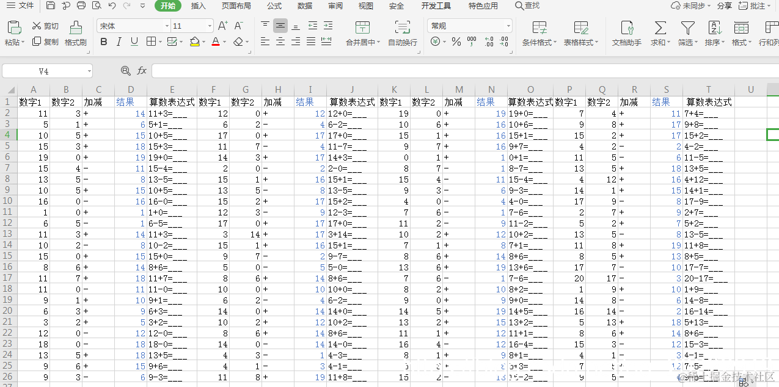Open the font size dropdown showing 11

(x=210, y=26)
